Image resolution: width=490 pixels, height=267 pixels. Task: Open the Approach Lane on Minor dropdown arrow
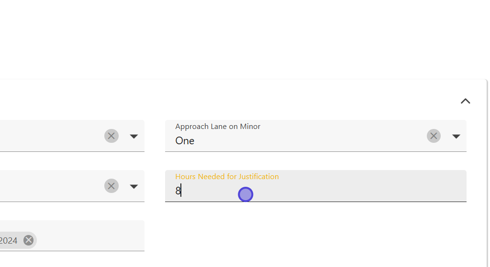(456, 136)
